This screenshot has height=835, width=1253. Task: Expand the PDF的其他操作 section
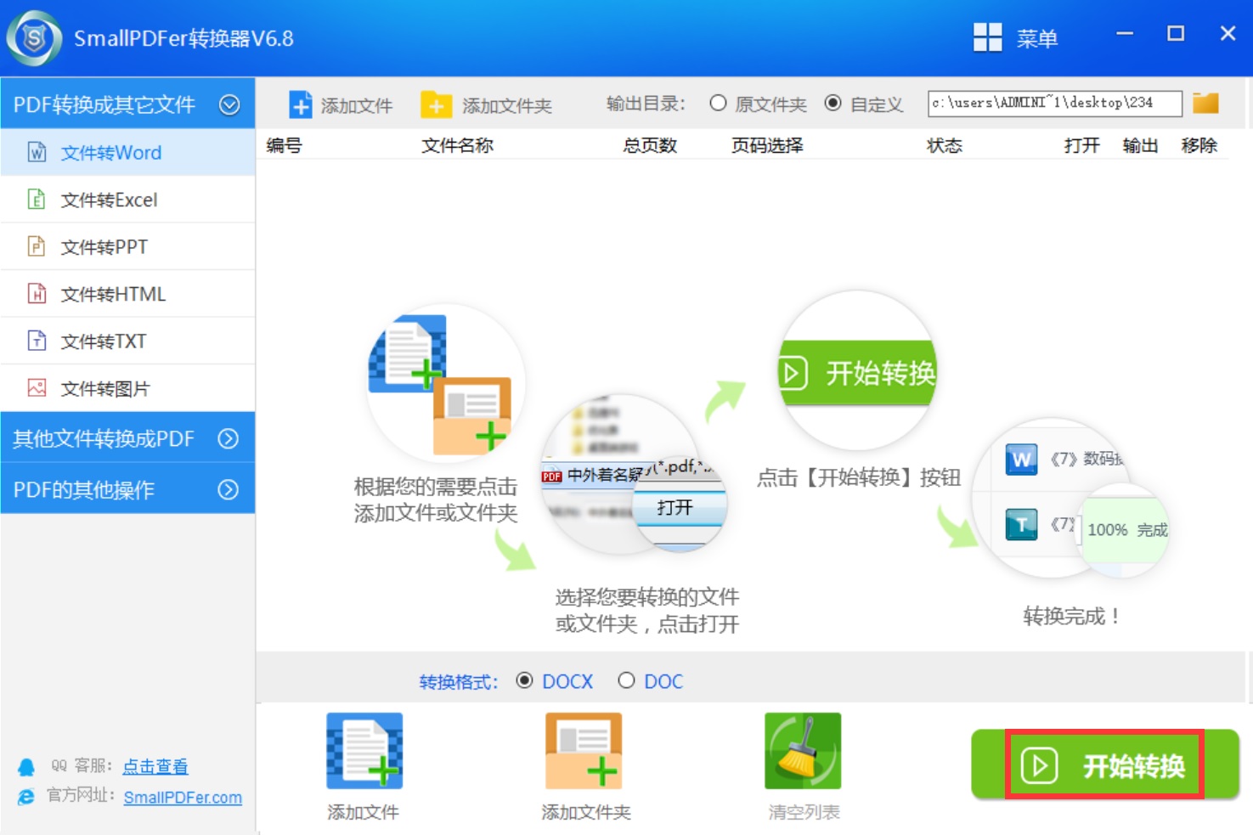click(x=228, y=489)
